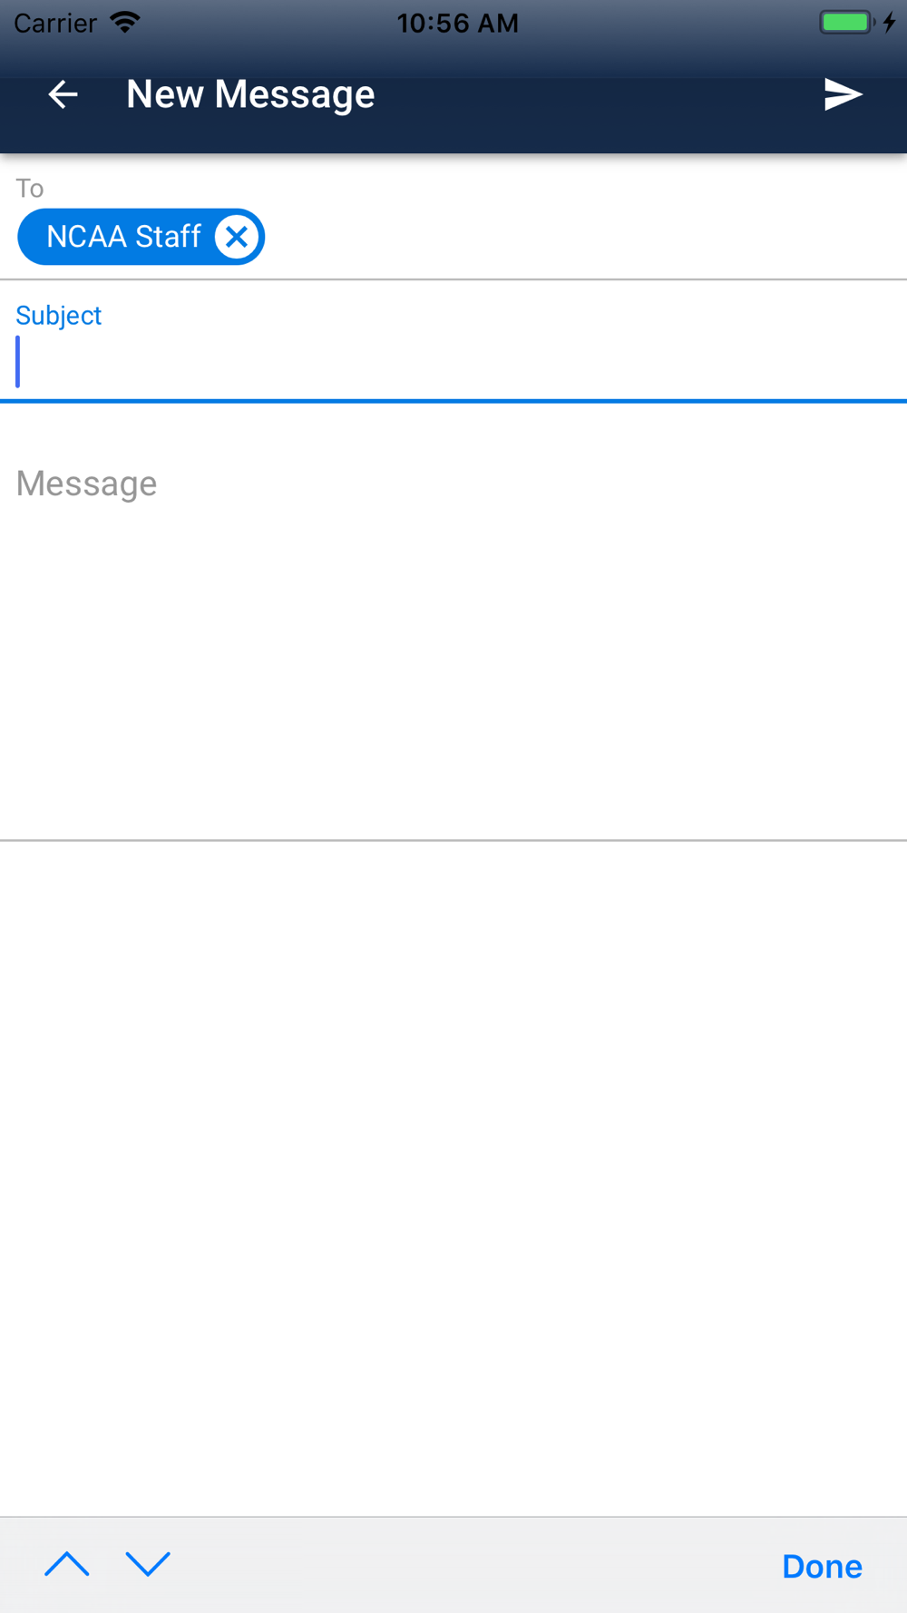
Task: Click the New Message title
Action: click(250, 94)
